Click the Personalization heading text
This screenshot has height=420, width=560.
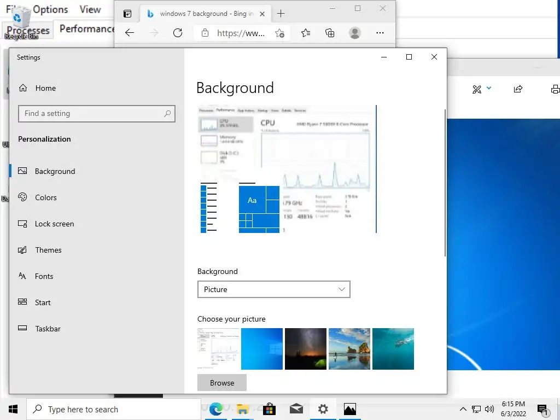click(44, 139)
